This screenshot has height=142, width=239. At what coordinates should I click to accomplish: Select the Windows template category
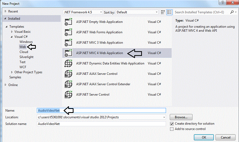(x=26, y=42)
